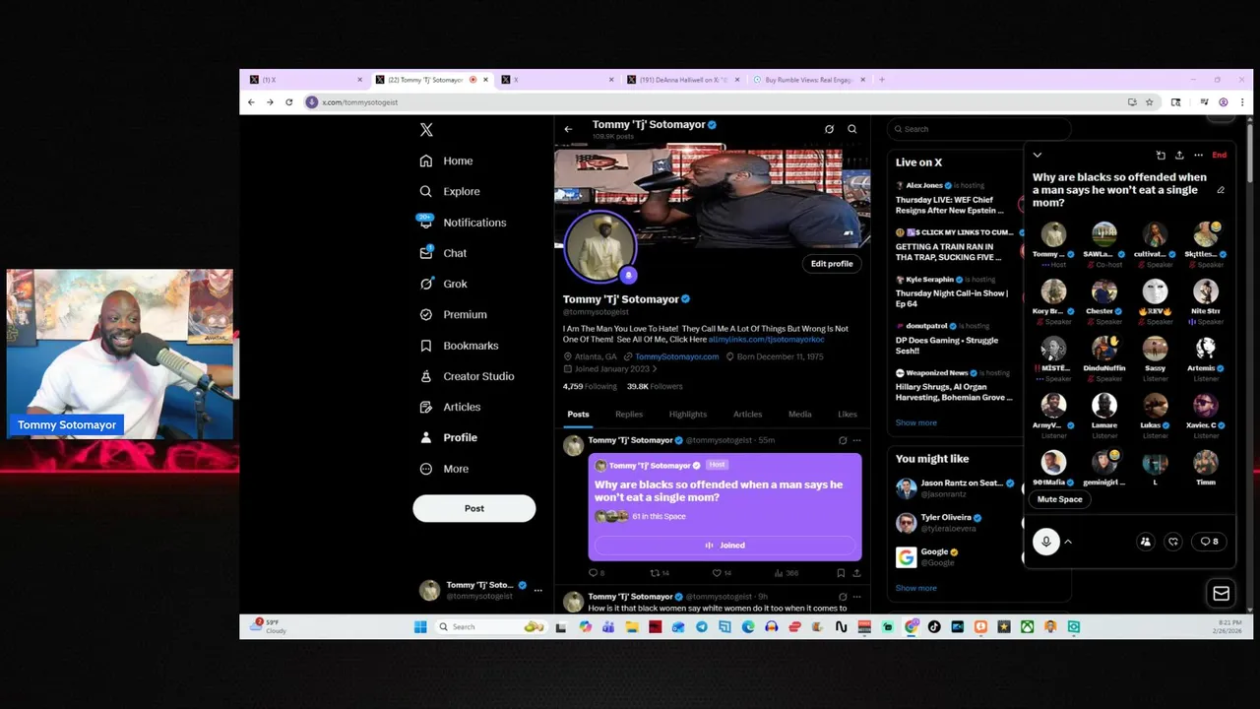Click the Space reaction heart icon
This screenshot has width=1260, height=709.
[x=1173, y=542]
